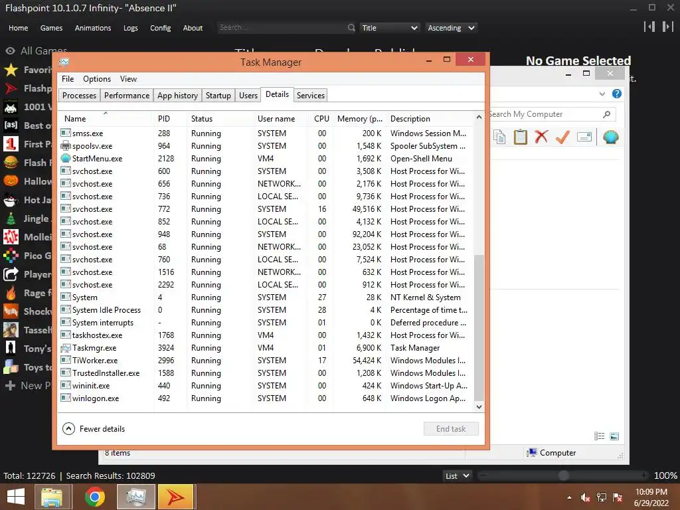Select the TiWorker.exe process row
Image resolution: width=680 pixels, height=510 pixels.
click(x=266, y=361)
